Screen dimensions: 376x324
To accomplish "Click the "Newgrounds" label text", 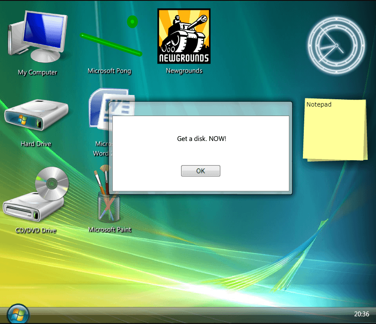I will [184, 70].
